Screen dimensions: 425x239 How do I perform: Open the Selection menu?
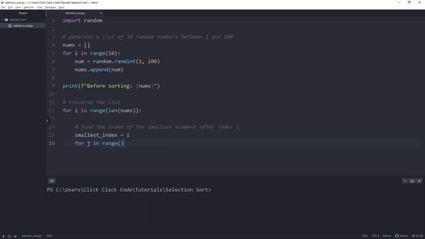coord(29,7)
